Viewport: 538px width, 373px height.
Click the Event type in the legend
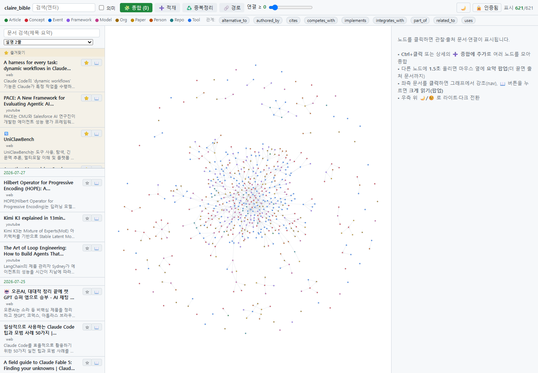pyautogui.click(x=55, y=20)
